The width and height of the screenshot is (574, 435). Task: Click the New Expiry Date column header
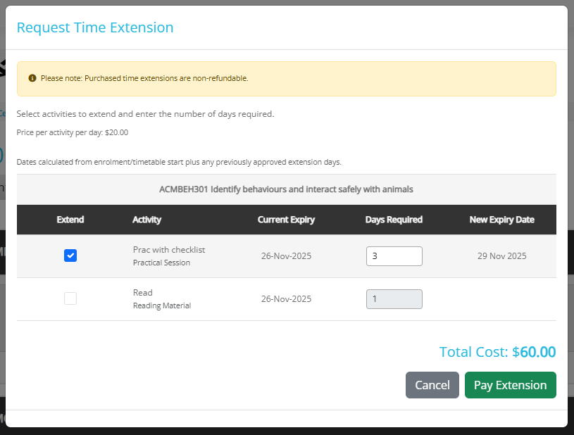(x=501, y=220)
